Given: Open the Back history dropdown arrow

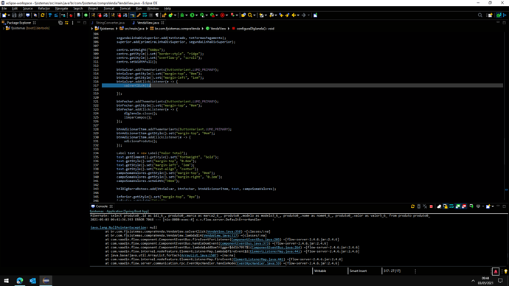Looking at the screenshot, I should [298, 15].
